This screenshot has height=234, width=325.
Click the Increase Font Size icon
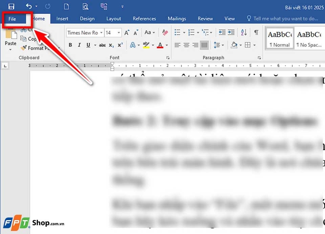[127, 33]
